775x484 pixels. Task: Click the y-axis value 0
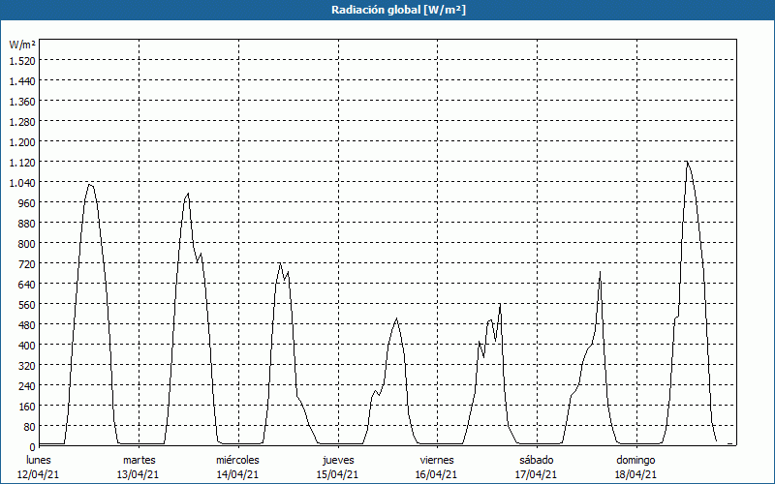tap(33, 447)
